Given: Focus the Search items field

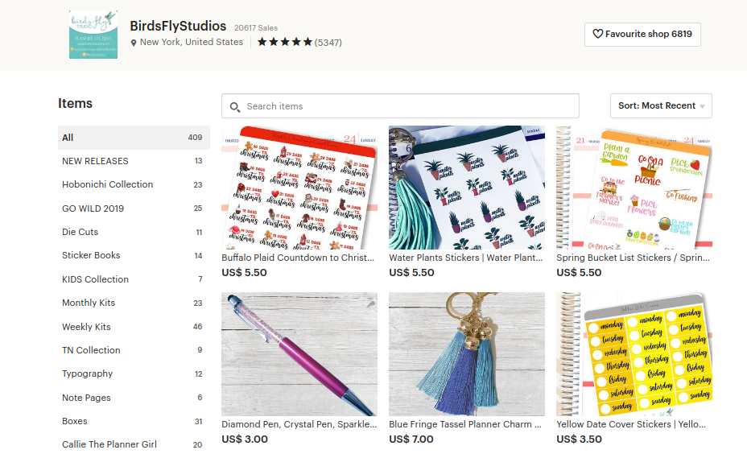Looking at the screenshot, I should point(400,105).
